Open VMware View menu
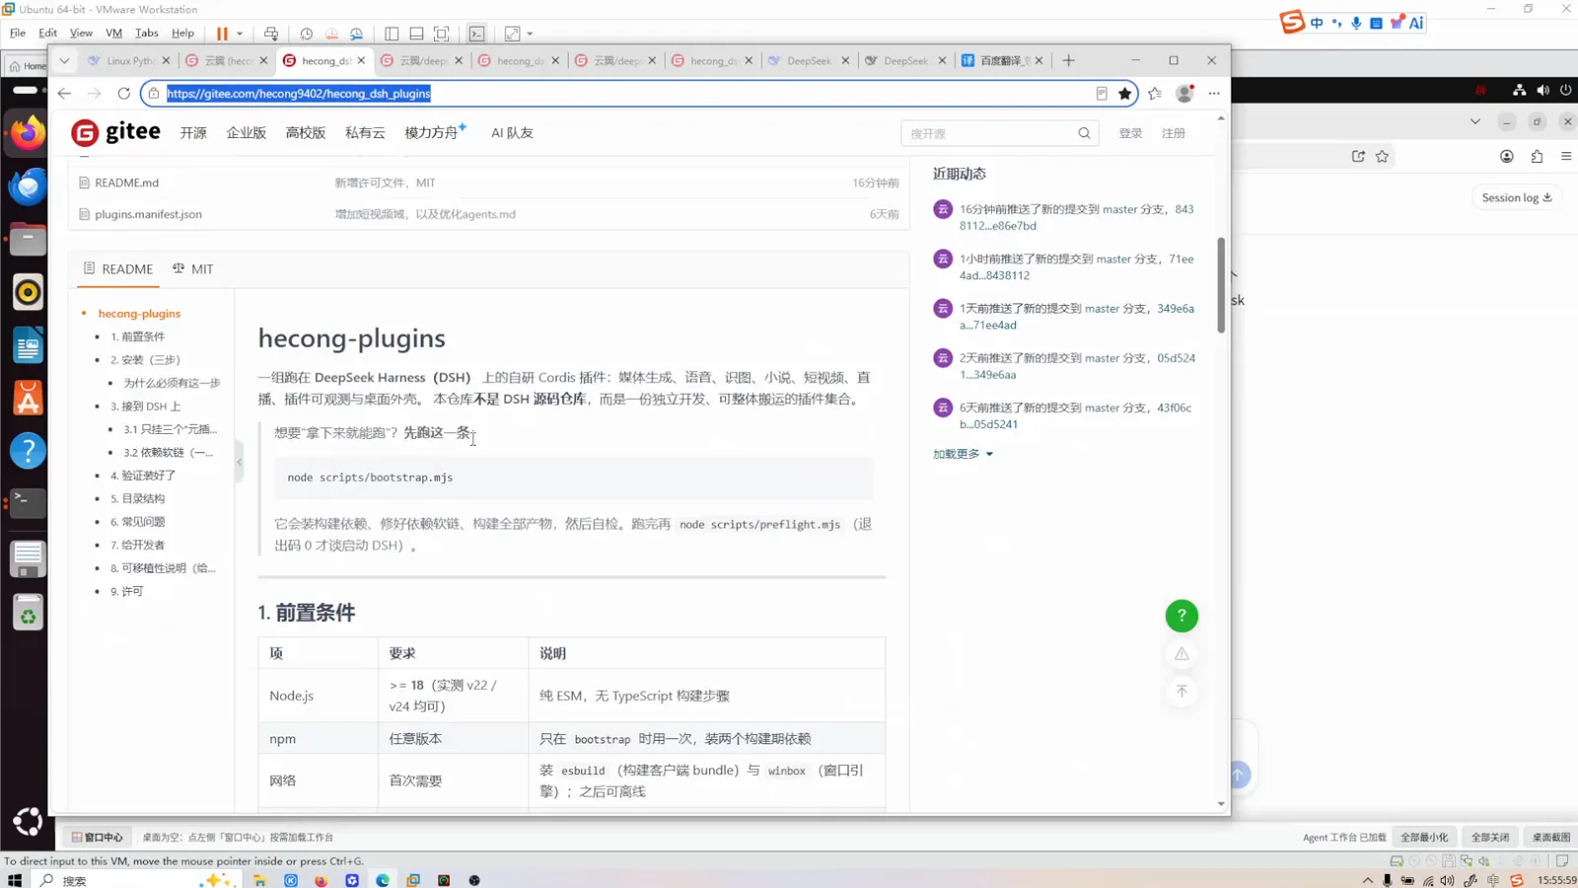 click(x=81, y=33)
